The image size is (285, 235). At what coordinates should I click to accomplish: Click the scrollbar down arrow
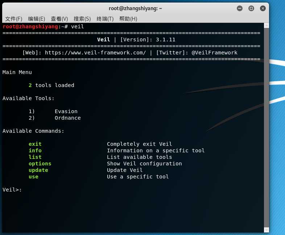coord(267,230)
